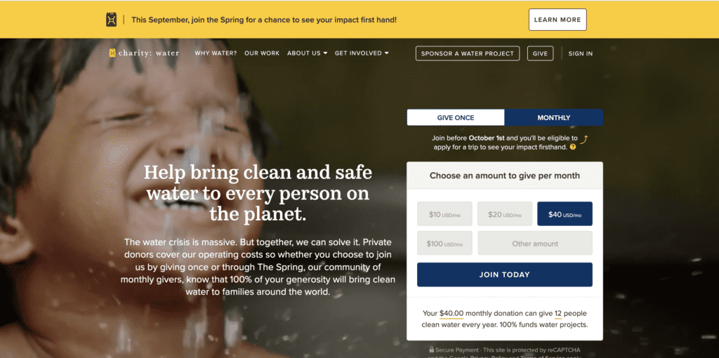Click the lock icon beside Secure Payment
The image size is (719, 358).
pyautogui.click(x=432, y=350)
